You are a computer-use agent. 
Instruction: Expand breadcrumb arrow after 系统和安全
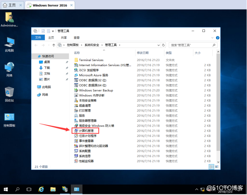102,45
